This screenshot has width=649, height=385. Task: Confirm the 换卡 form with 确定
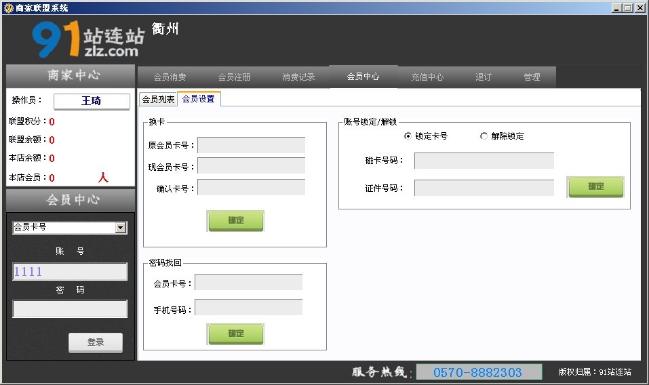tap(235, 220)
